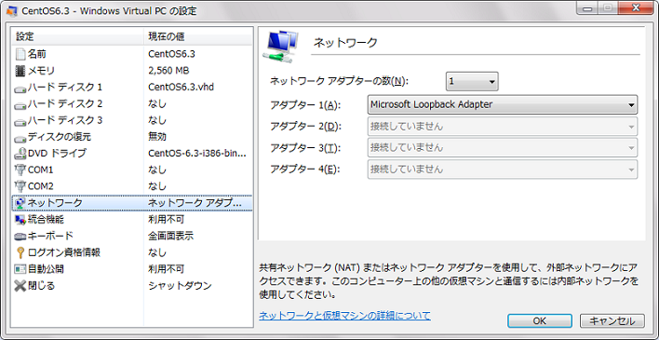Click the COM2 port icon
The height and width of the screenshot is (340, 659).
(20, 186)
